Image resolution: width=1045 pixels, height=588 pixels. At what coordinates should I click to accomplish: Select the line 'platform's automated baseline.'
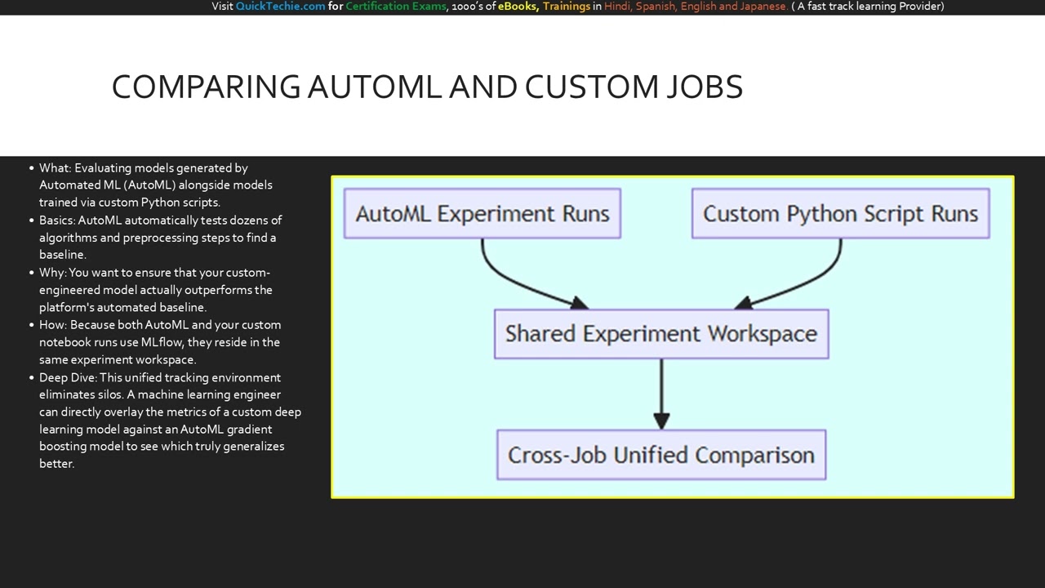pos(122,307)
